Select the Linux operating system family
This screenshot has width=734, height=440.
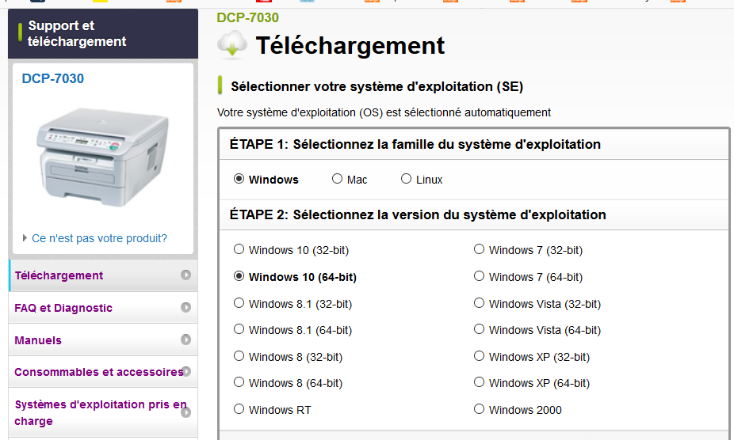pyautogui.click(x=407, y=180)
